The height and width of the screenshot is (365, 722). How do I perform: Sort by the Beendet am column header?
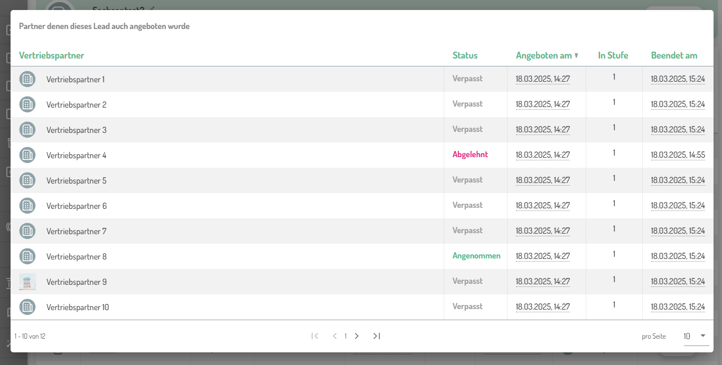[674, 55]
